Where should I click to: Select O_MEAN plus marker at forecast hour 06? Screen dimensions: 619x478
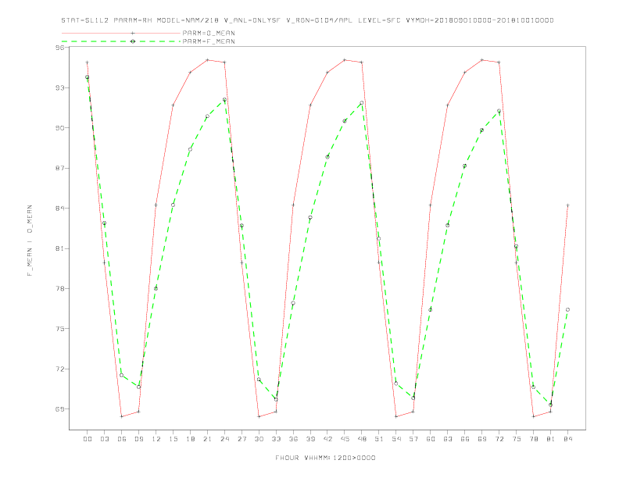coord(122,416)
